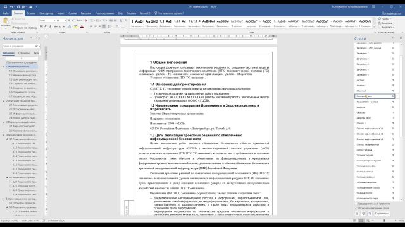Image resolution: width=405 pixels, height=227 pixels.
Task: Collapse the 2 Описание объектов heading
Action: click(4, 101)
